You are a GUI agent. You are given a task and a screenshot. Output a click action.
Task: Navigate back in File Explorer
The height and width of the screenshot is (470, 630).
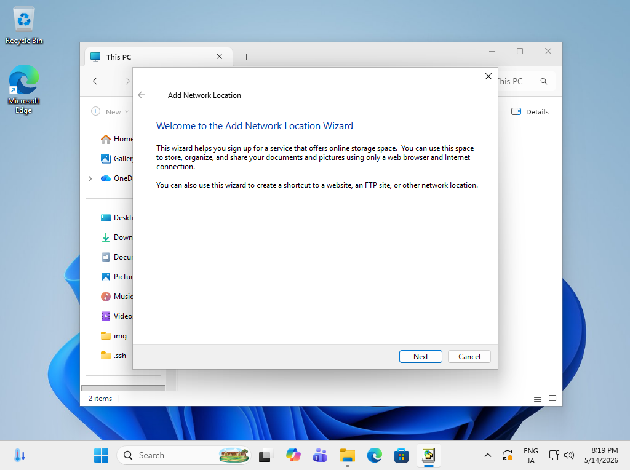pyautogui.click(x=97, y=81)
